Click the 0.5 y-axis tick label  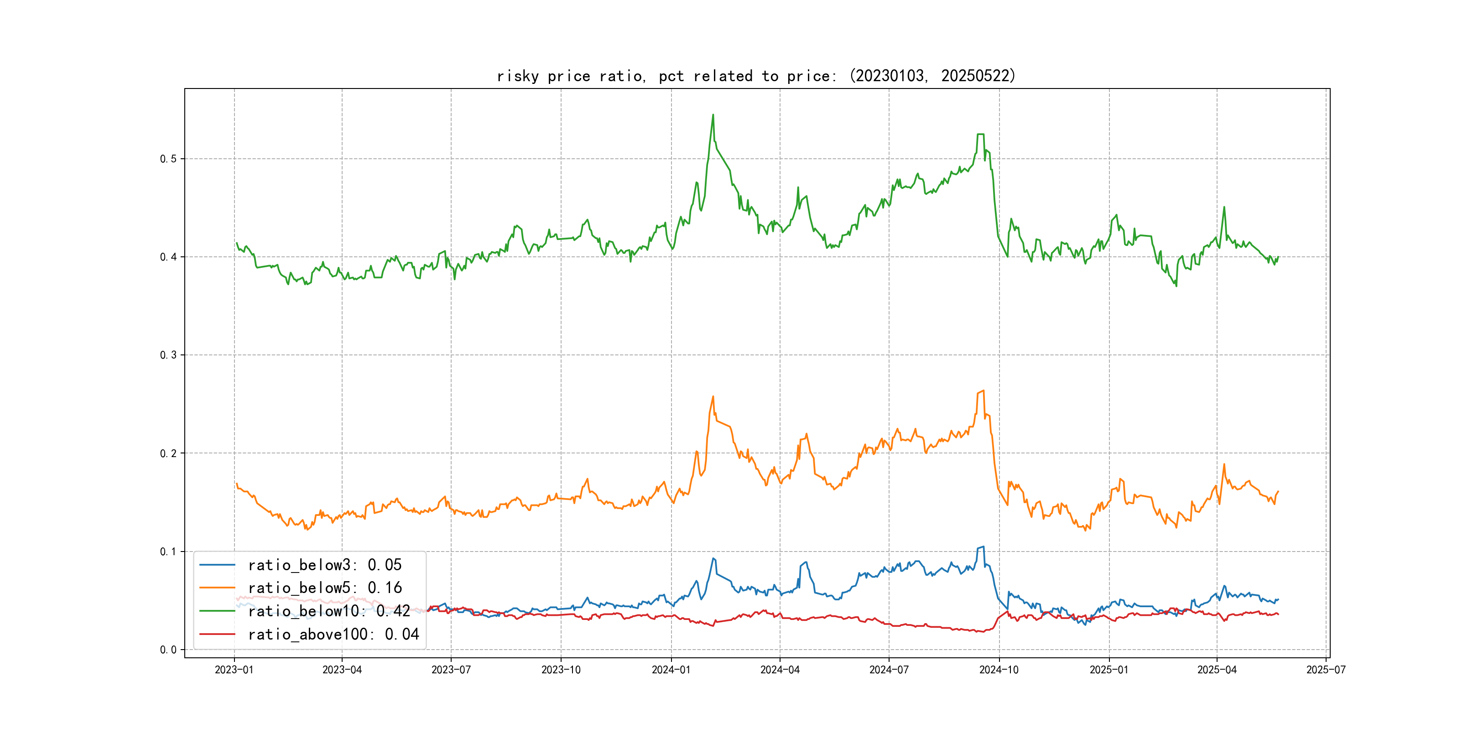pyautogui.click(x=168, y=159)
